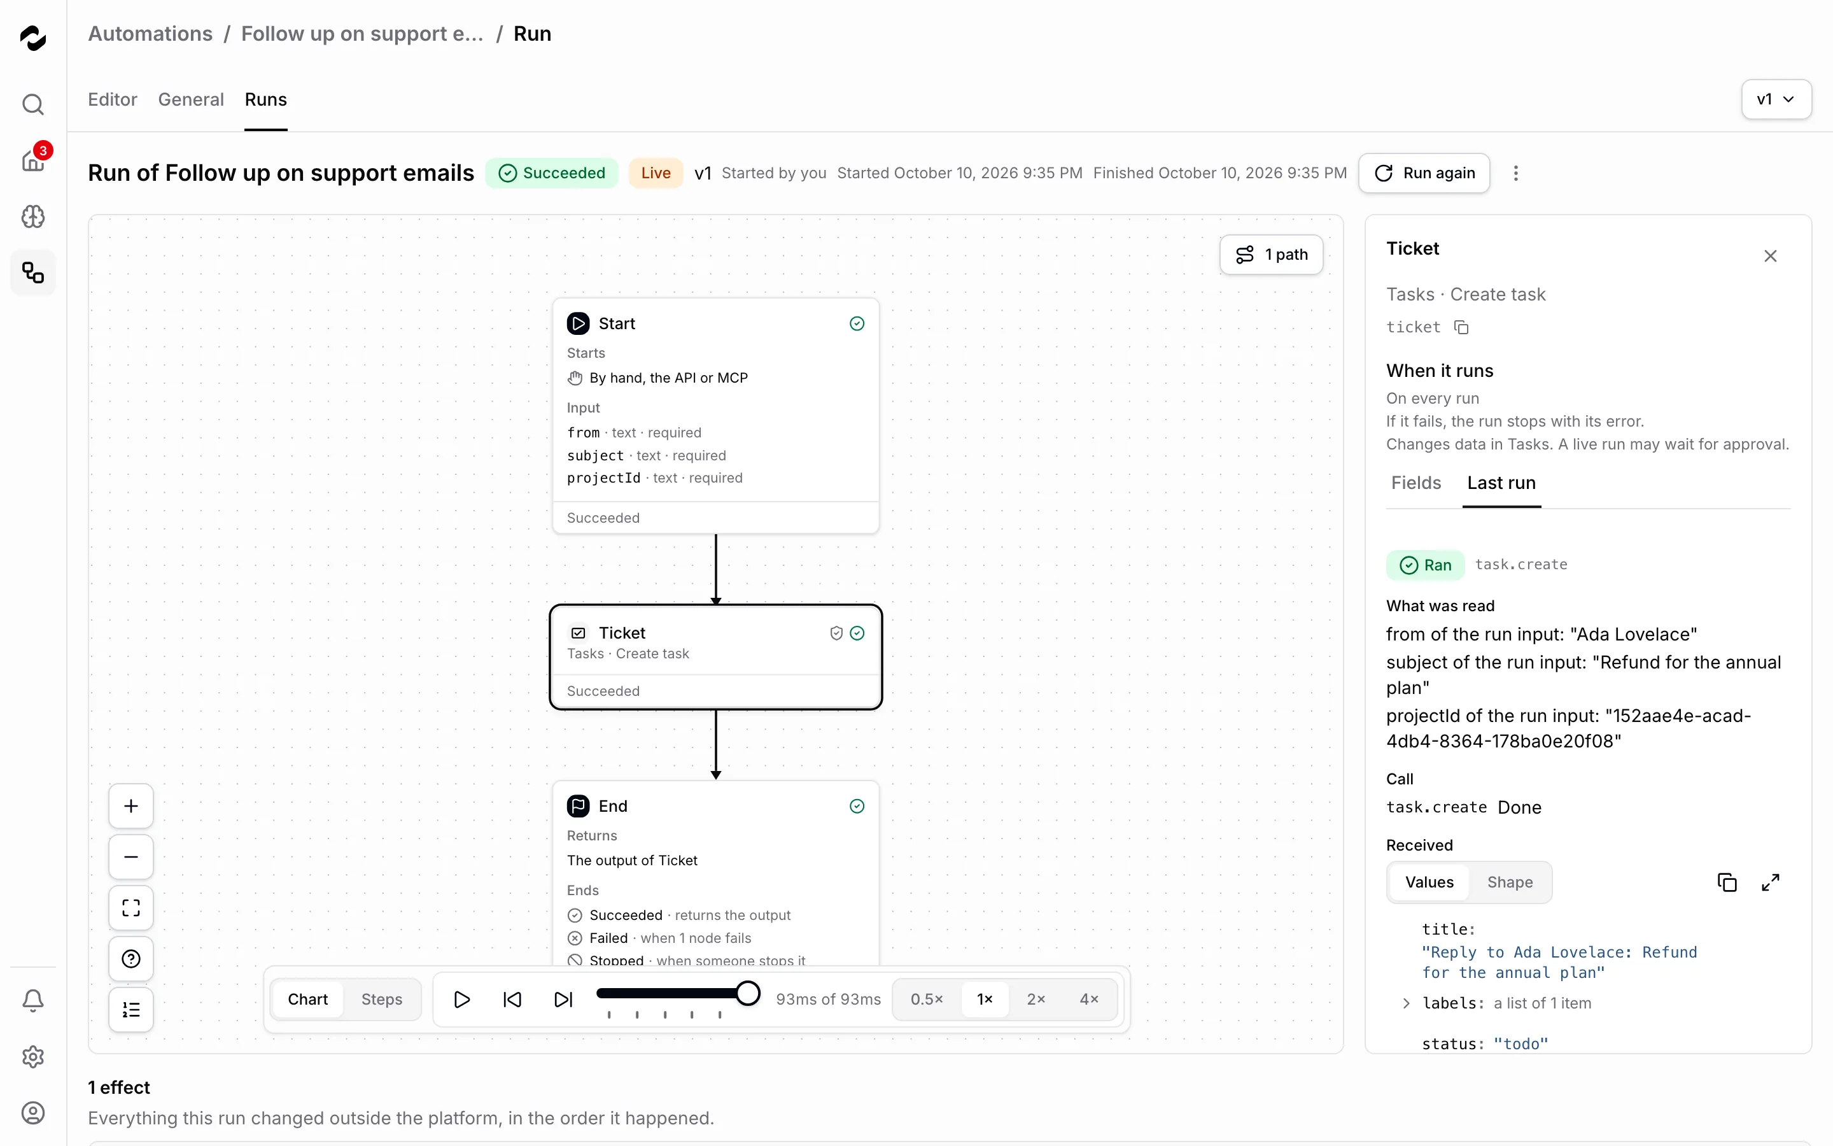
Task: Open settings gear in sidebar
Action: [32, 1057]
